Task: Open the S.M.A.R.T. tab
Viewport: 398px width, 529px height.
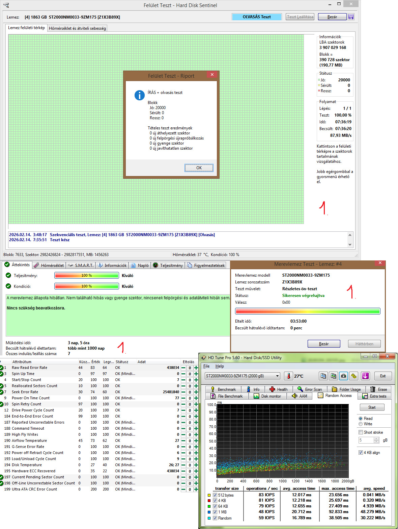Action: click(81, 266)
